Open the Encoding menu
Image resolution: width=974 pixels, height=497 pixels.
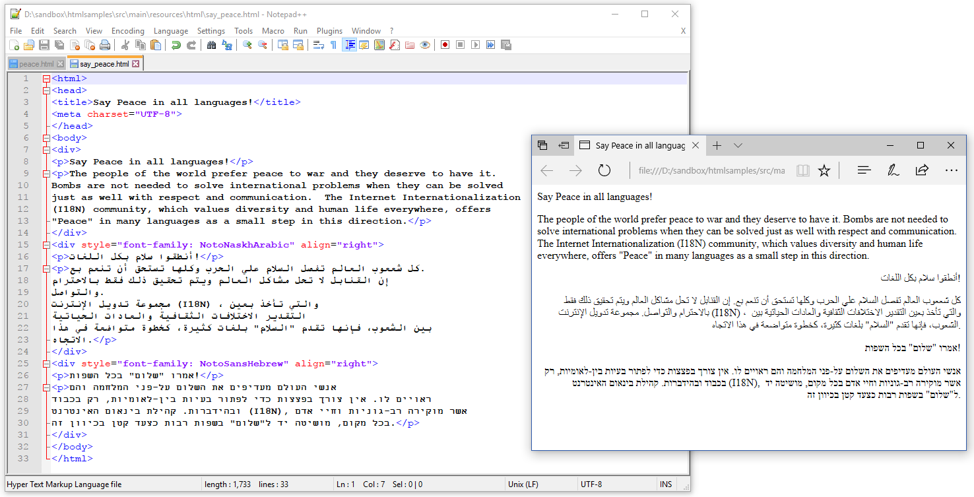[128, 31]
